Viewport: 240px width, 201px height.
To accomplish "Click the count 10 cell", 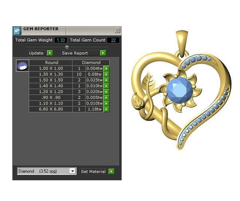I will [x=79, y=74].
